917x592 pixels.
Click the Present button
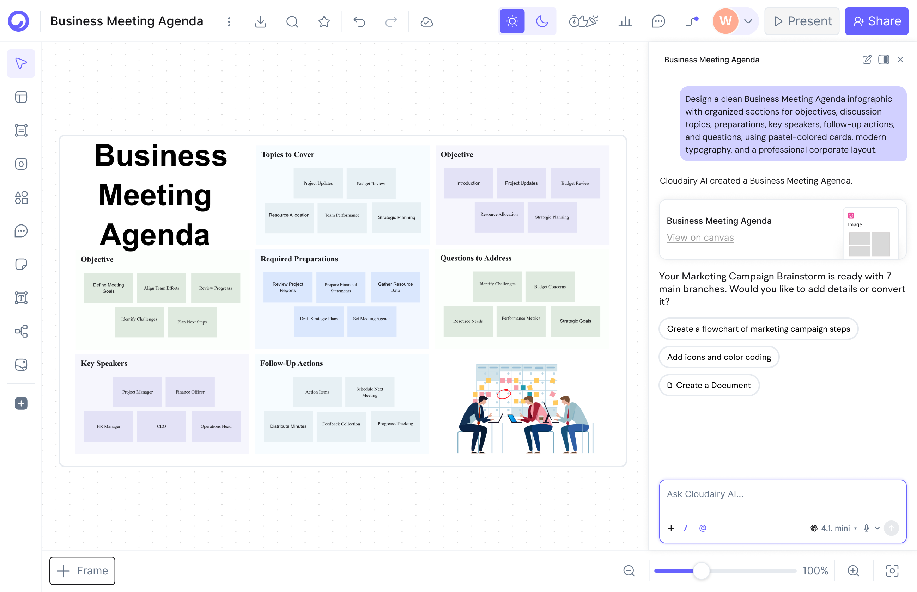pyautogui.click(x=802, y=21)
